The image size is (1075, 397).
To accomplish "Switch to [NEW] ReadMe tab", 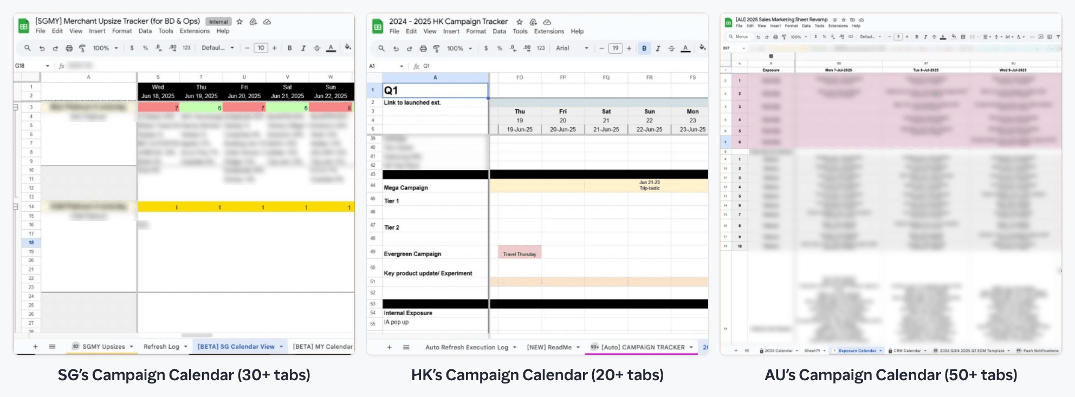I will [x=549, y=347].
